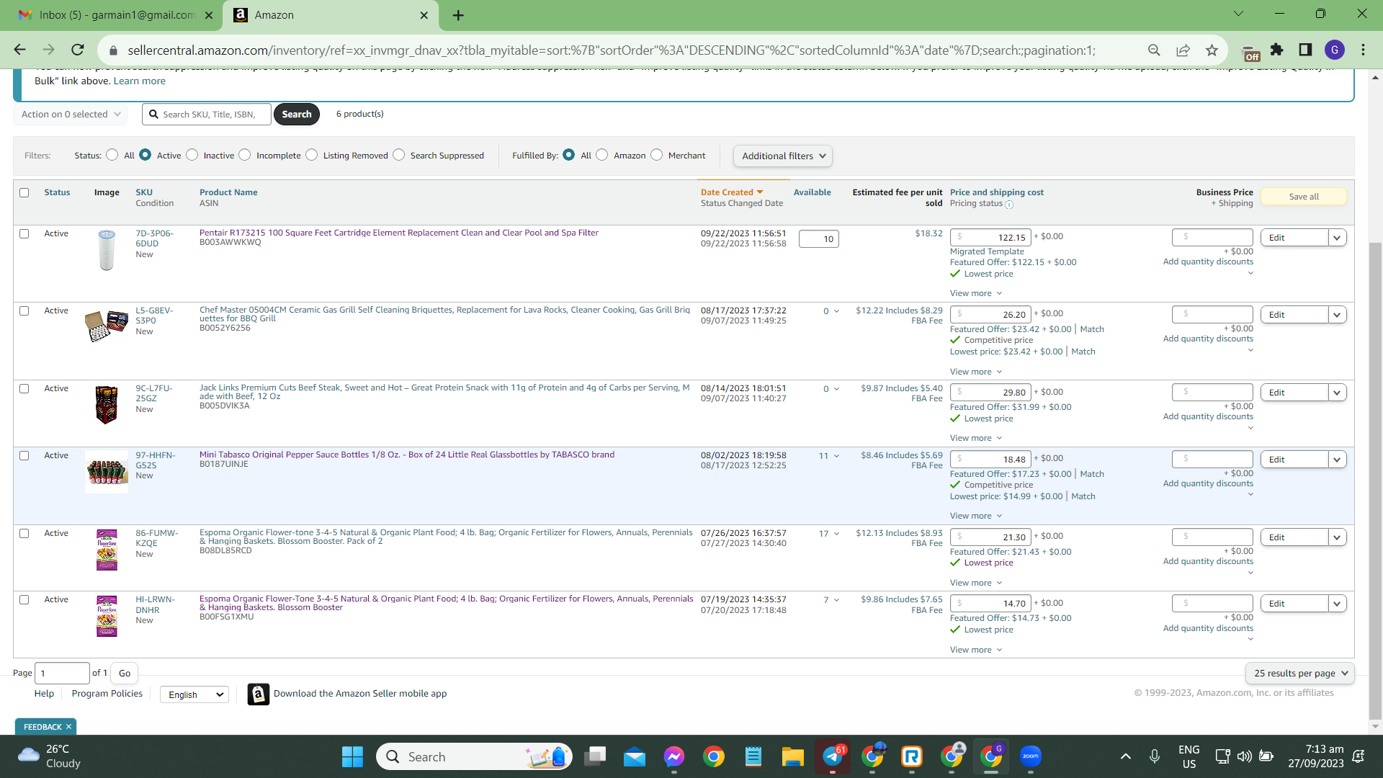Viewport: 1383px width, 778px height.
Task: Click the site lock icon in address bar
Action: pyautogui.click(x=112, y=50)
